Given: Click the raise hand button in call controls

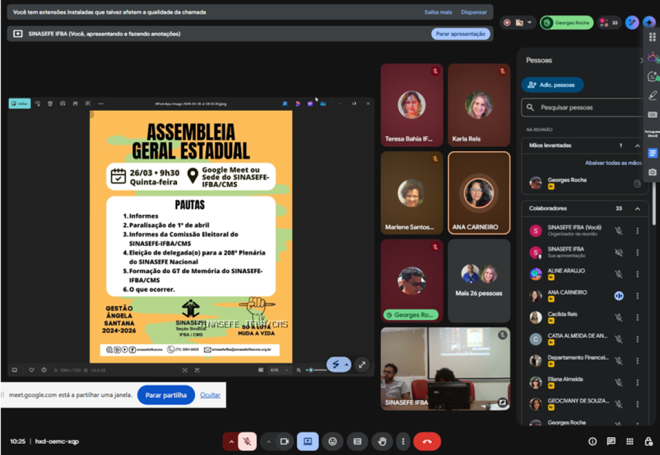Looking at the screenshot, I should coord(382,441).
